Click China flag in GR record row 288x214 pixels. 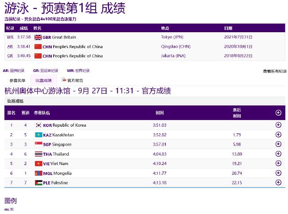pos(38,56)
